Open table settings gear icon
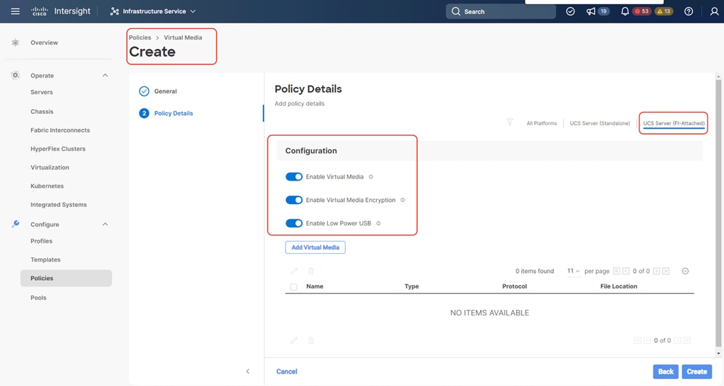 [685, 271]
